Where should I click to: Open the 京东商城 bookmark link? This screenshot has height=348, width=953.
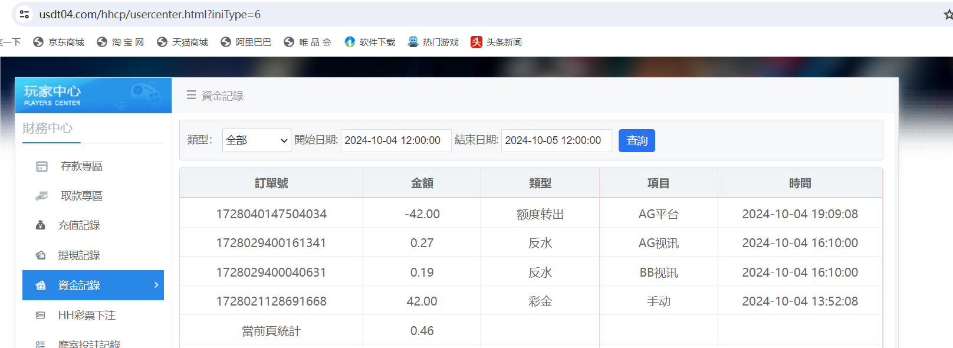coord(59,42)
